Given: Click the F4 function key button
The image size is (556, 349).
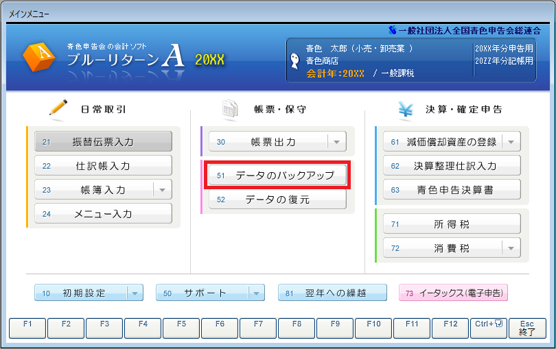Looking at the screenshot, I should pos(143,328).
